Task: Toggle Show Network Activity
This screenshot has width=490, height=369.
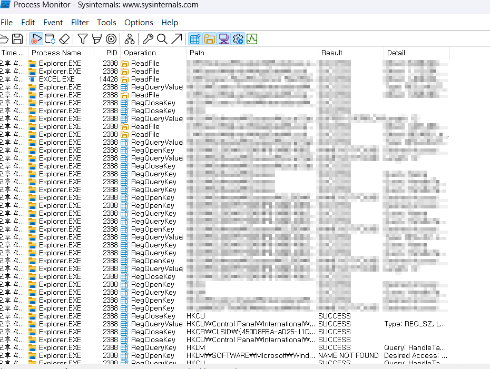Action: [x=224, y=39]
